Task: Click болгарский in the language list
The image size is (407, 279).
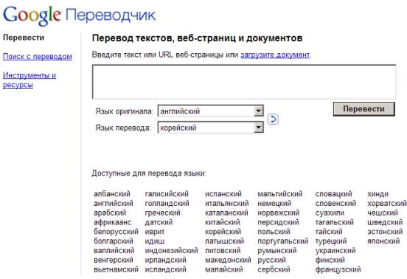Action: tap(114, 241)
